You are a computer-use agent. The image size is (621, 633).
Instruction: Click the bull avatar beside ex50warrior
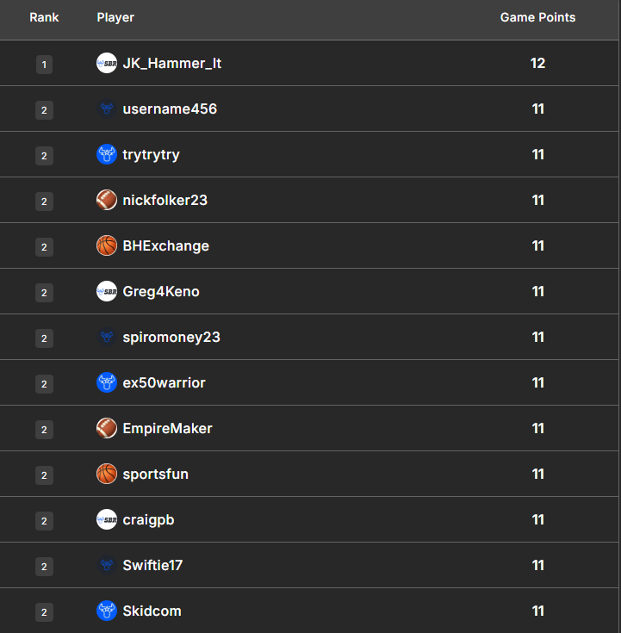click(107, 383)
